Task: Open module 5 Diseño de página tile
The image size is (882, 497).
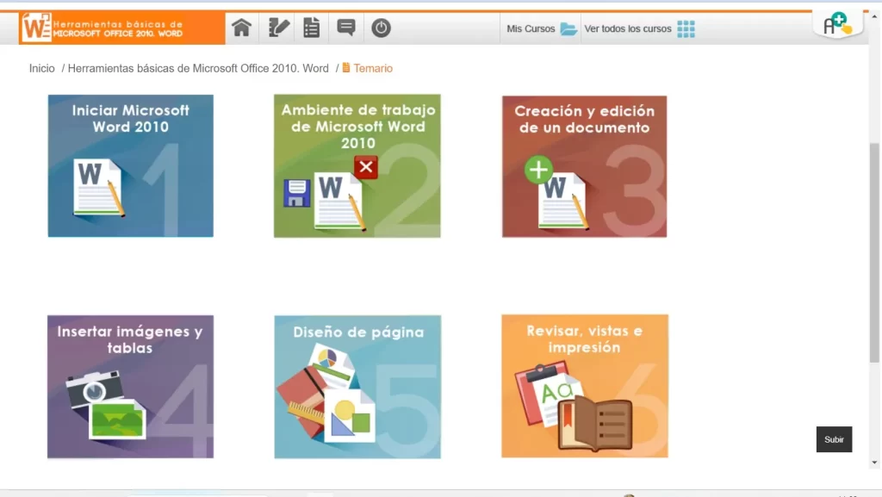Action: [357, 387]
